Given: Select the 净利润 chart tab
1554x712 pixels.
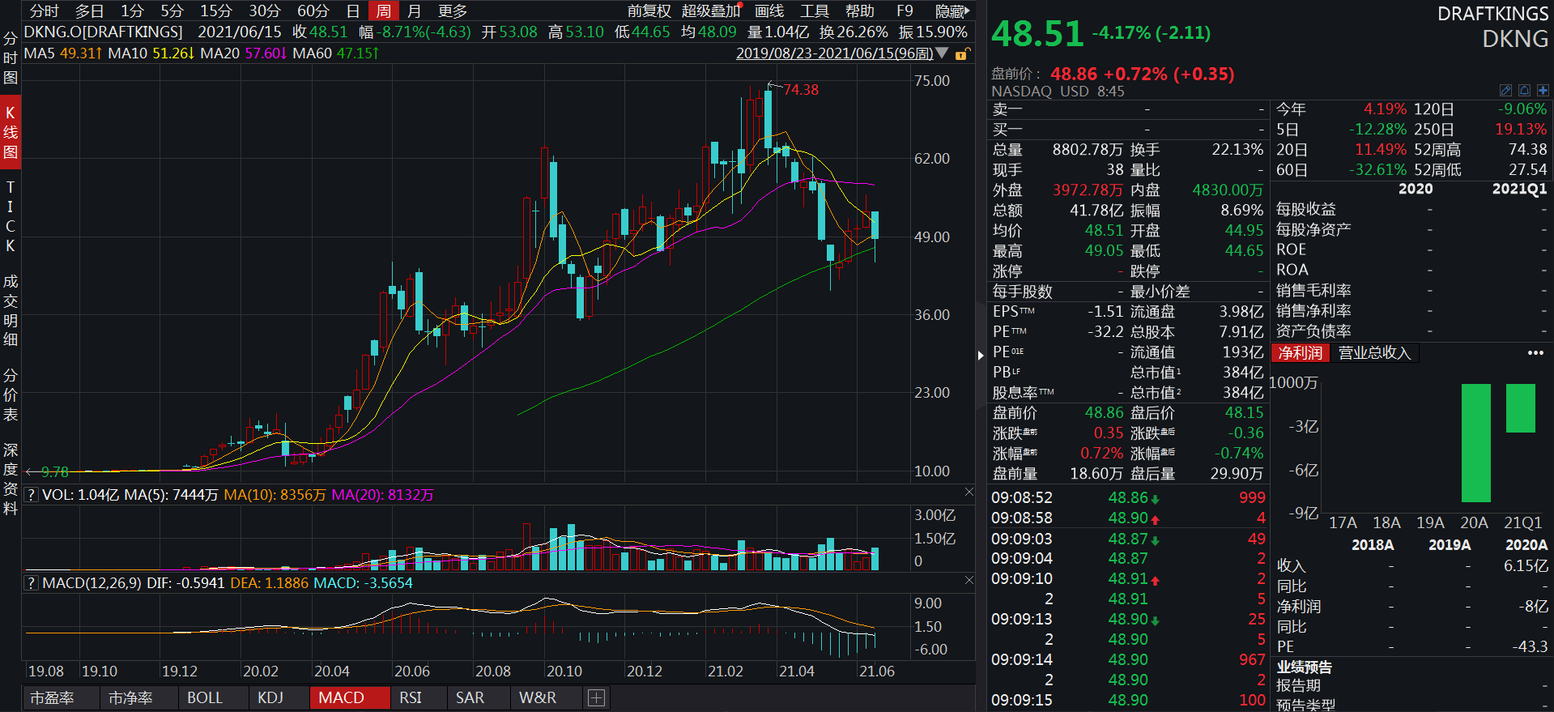Looking at the screenshot, I should point(1301,353).
